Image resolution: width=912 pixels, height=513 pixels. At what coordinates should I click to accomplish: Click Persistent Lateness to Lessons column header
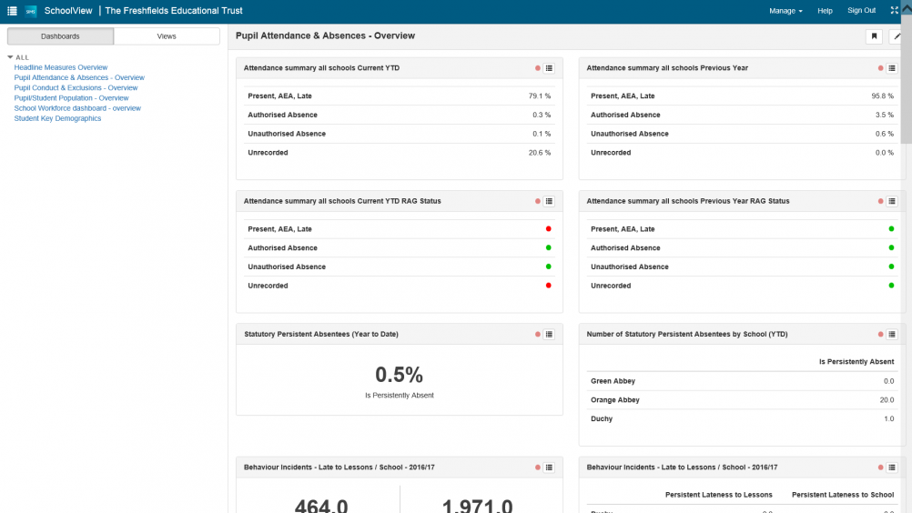tap(719, 495)
